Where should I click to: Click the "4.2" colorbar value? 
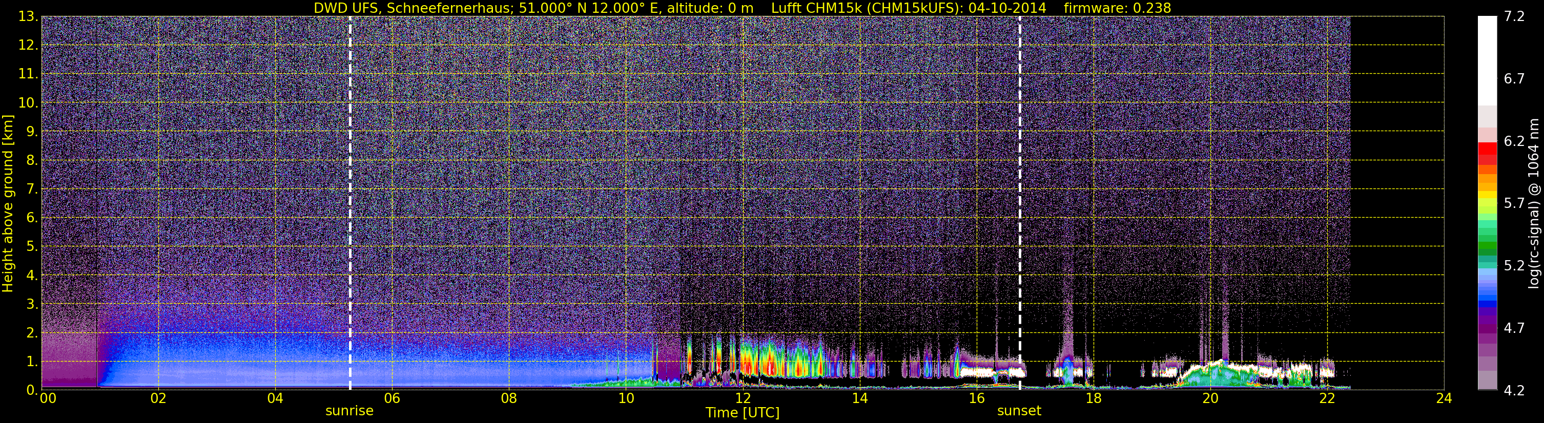pos(1514,390)
